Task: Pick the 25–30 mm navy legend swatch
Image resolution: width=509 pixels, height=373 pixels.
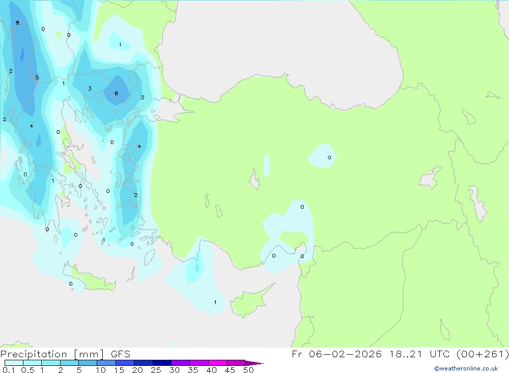Action: click(x=162, y=363)
